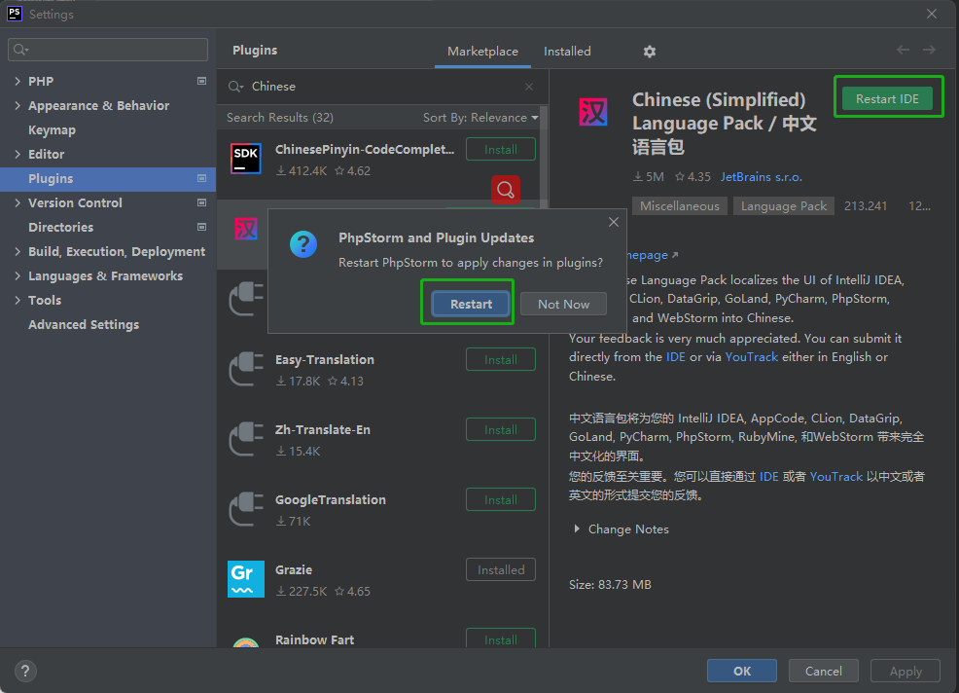Click the ChinesePinyin SDK plugin icon

pyautogui.click(x=246, y=159)
